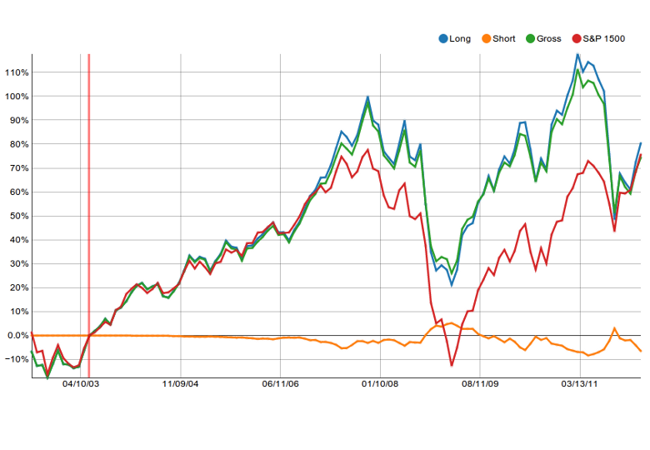Select the 06/11/06 date axis label
The image size is (650, 450).
280,383
